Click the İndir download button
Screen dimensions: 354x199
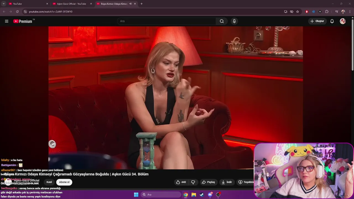(x=227, y=182)
